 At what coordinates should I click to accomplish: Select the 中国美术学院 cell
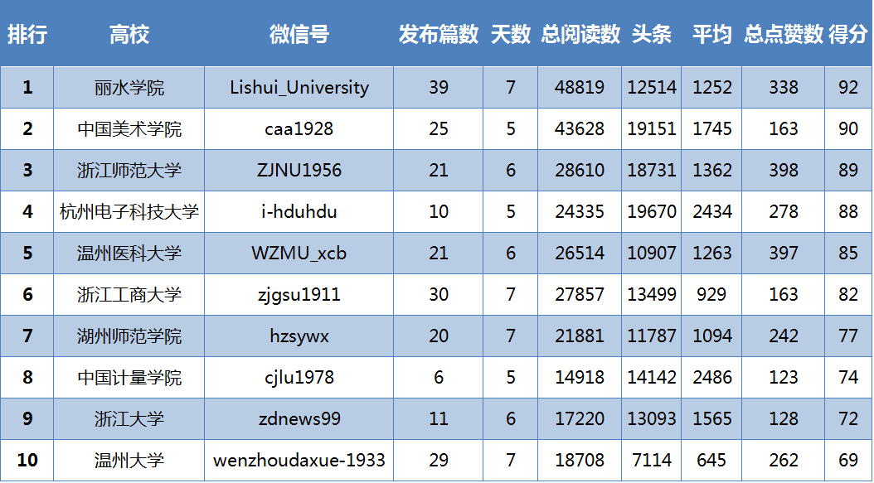click(x=129, y=128)
